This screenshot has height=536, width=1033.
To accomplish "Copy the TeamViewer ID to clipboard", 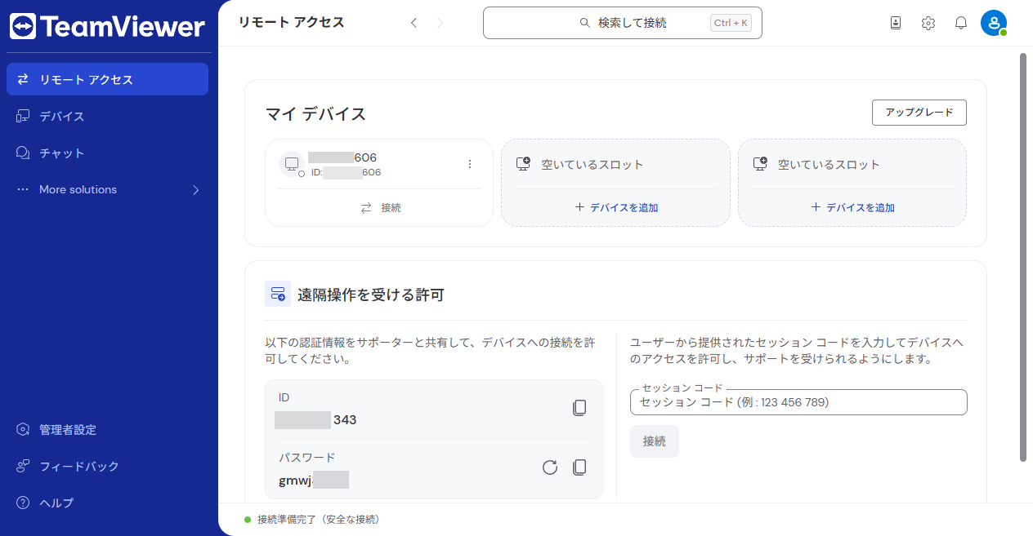I will pyautogui.click(x=579, y=408).
